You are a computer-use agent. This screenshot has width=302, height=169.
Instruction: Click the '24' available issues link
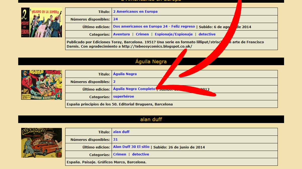click(115, 19)
